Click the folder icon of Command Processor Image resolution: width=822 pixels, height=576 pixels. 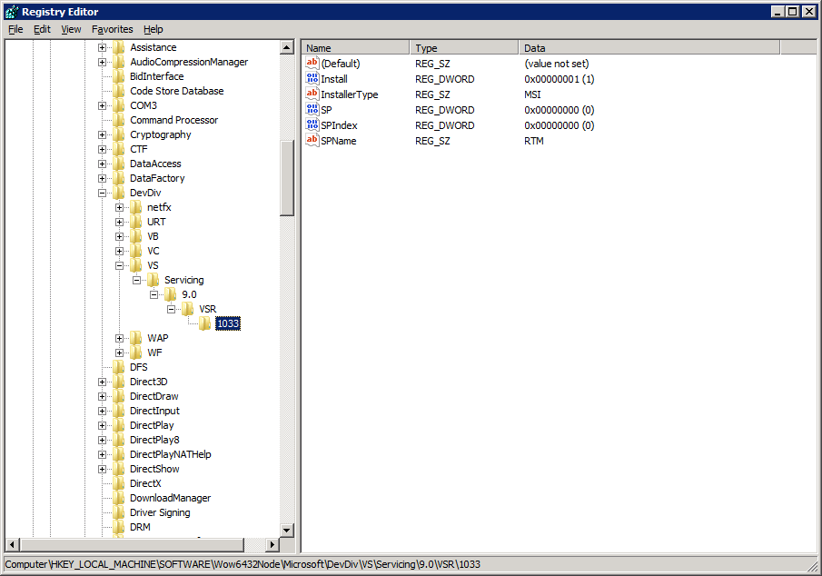click(119, 120)
